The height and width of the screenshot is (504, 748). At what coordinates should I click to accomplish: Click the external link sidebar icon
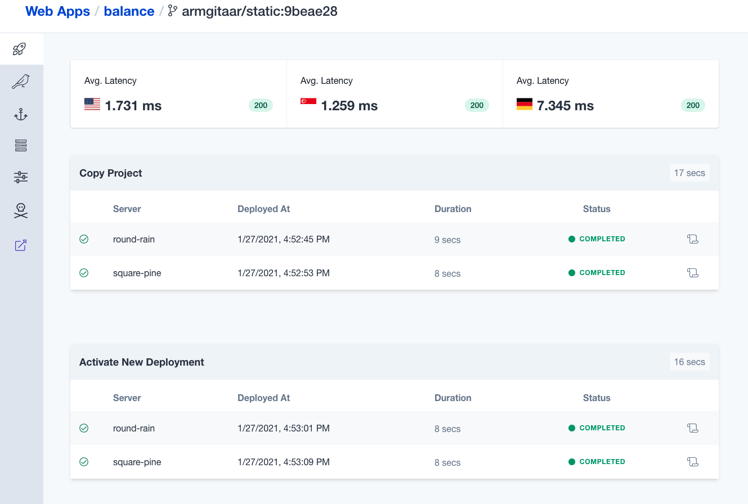coord(21,245)
